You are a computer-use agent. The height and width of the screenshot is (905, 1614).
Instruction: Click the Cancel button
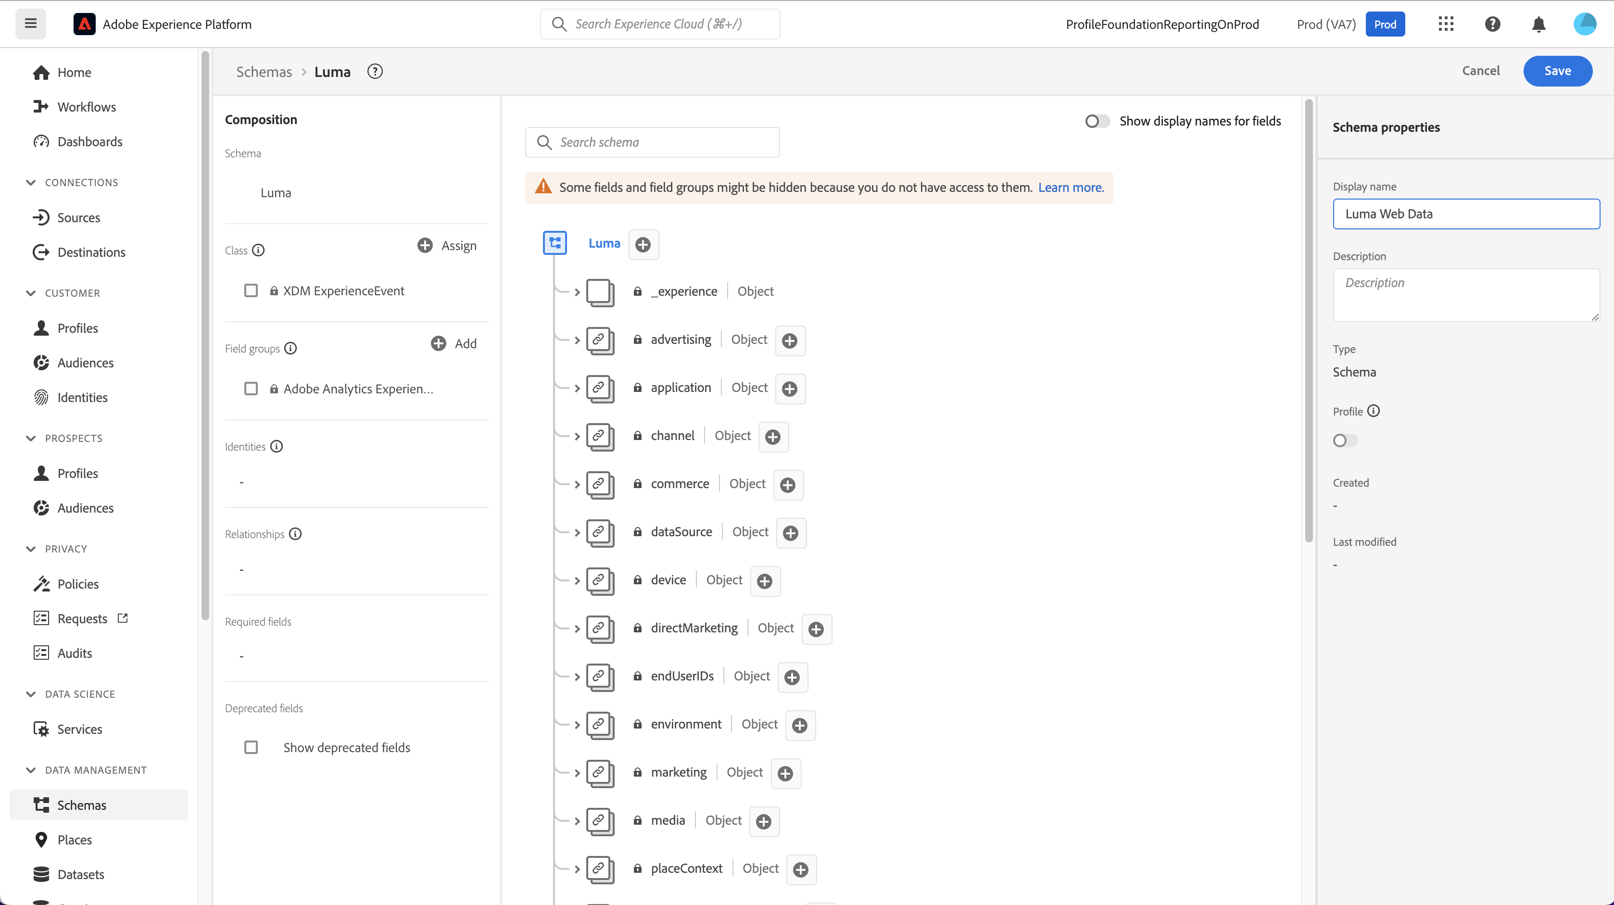pos(1481,71)
